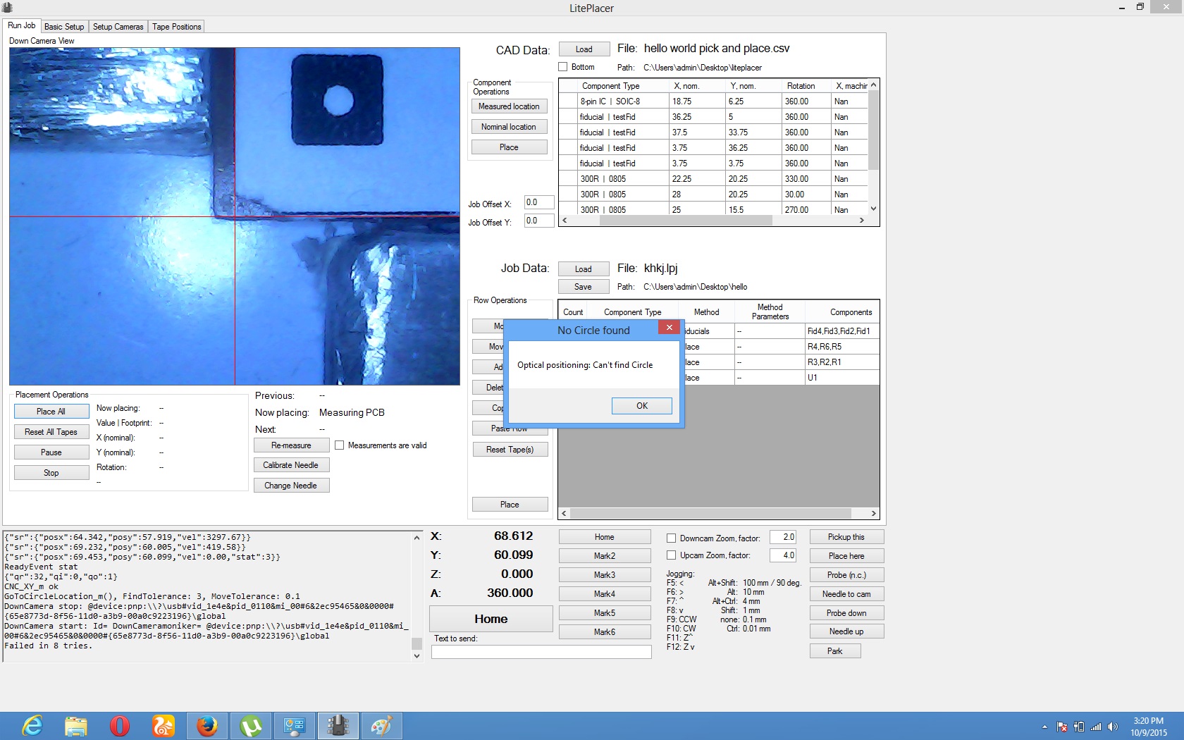The height and width of the screenshot is (740, 1184).
Task: Click the Text to send input field
Action: click(541, 652)
